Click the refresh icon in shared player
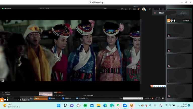Image resolution: width=193 pixels, height=109 pixels. coord(150,9)
